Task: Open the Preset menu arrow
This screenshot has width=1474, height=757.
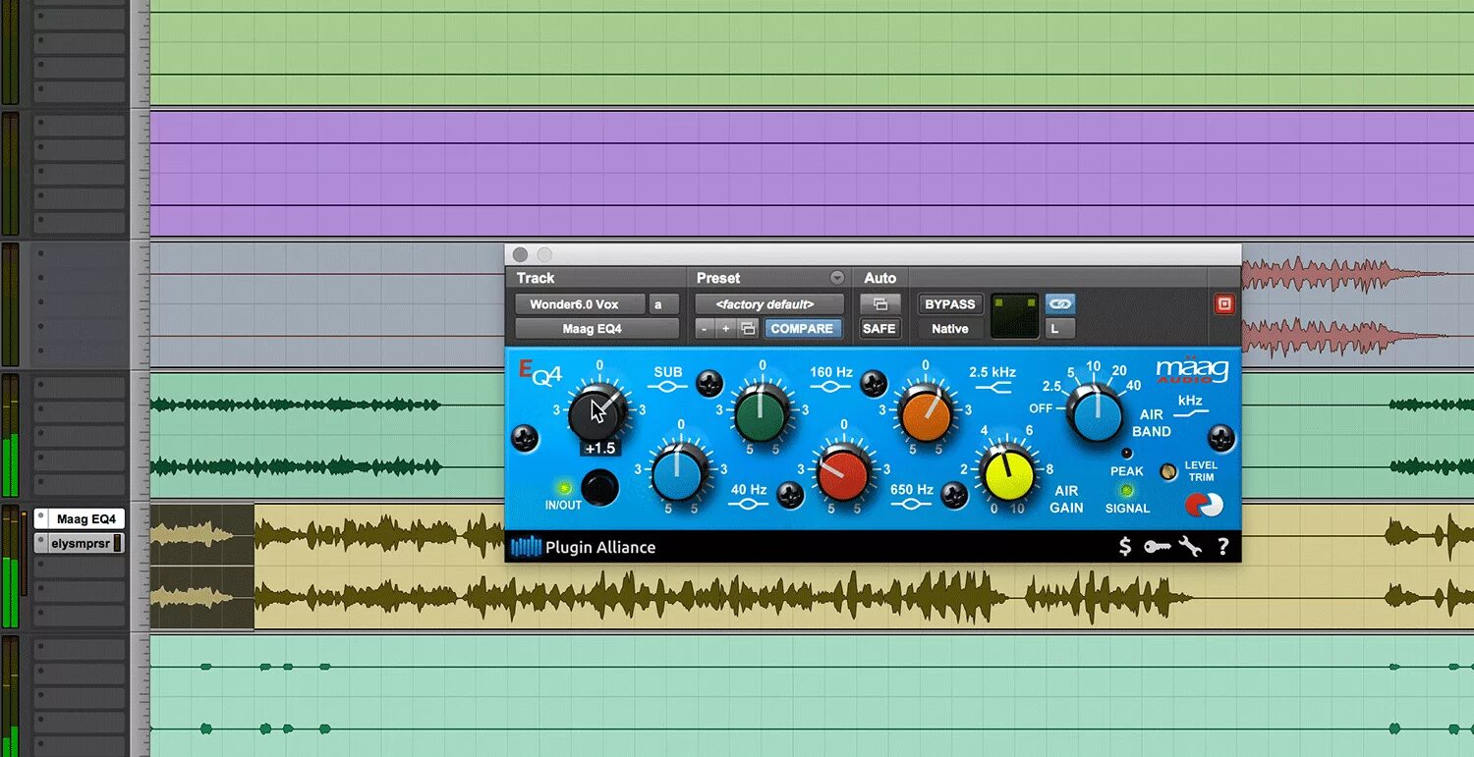Action: [x=837, y=278]
